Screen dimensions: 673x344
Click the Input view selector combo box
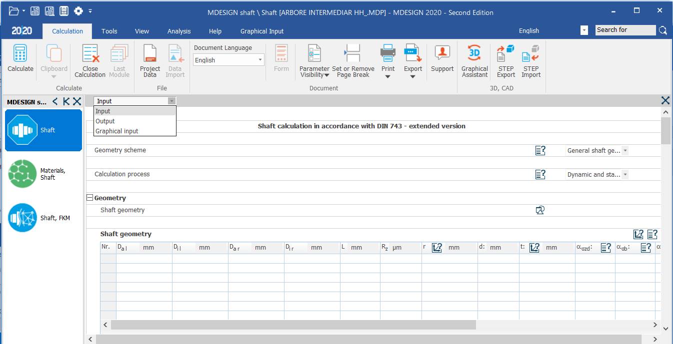135,101
